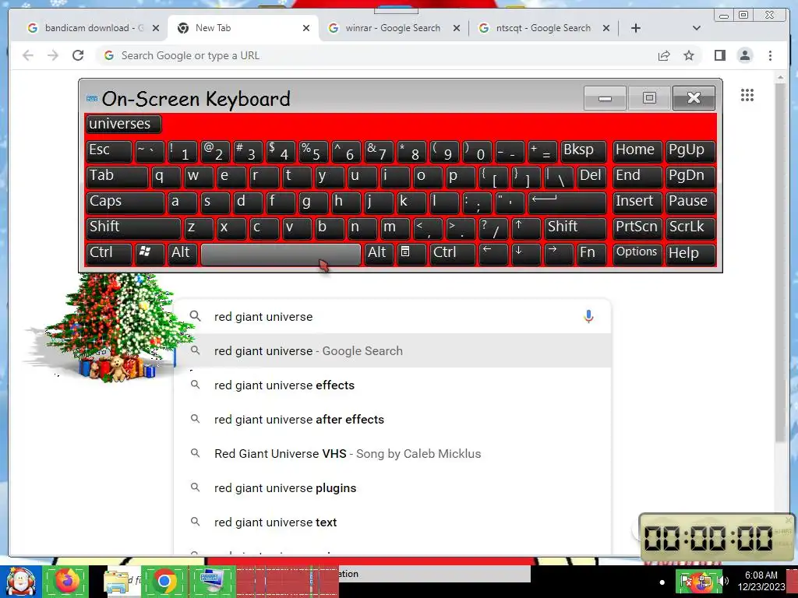Toggle the left Ctrl key
The height and width of the screenshot is (598, 798).
coord(109,254)
